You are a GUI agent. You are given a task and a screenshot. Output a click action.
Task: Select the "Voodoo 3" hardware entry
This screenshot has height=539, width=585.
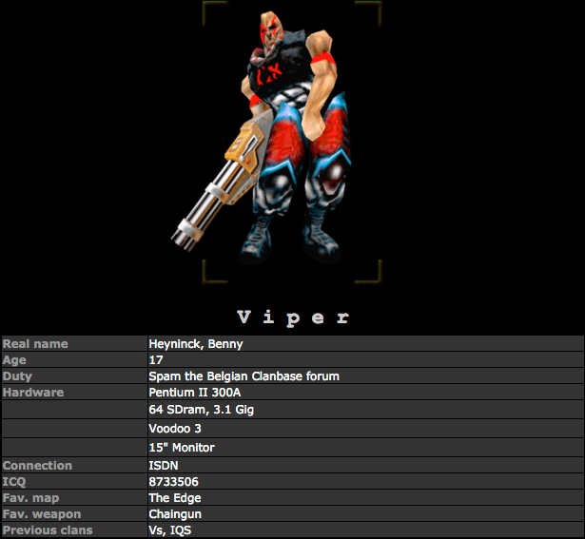(175, 429)
